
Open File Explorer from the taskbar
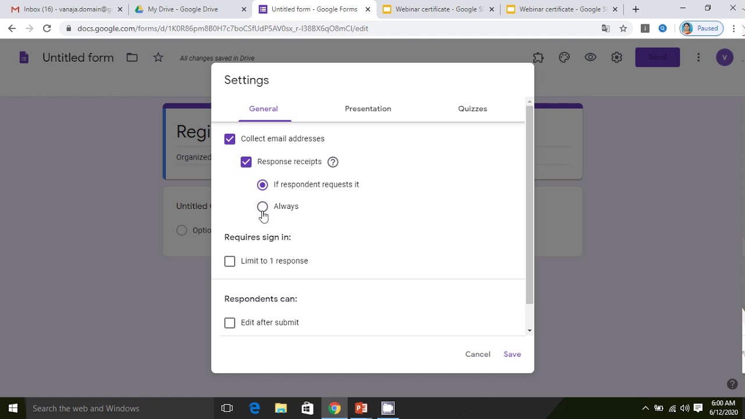tap(281, 409)
